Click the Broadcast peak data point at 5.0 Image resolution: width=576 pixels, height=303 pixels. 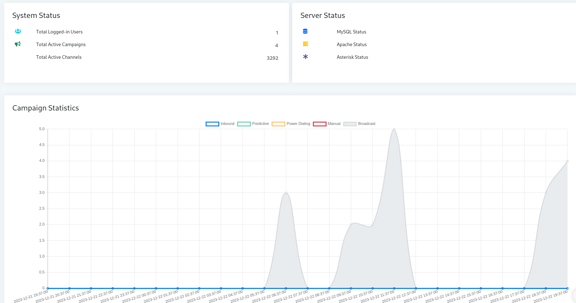(394, 129)
